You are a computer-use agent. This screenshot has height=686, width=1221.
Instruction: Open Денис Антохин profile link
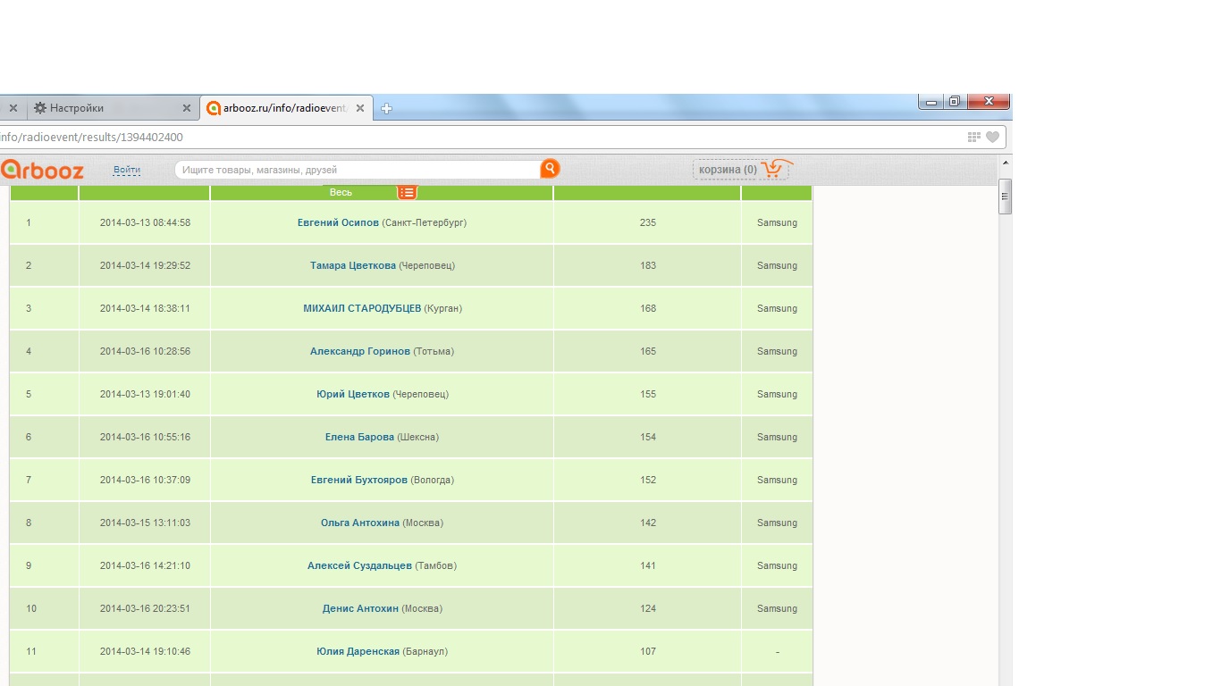tap(360, 608)
